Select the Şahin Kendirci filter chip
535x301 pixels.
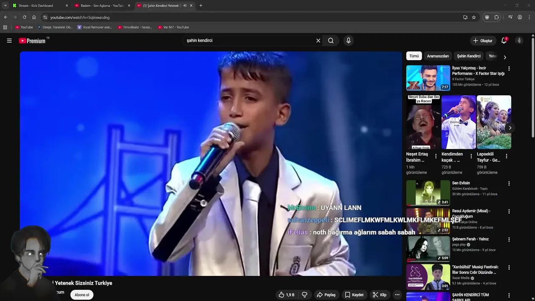(469, 56)
